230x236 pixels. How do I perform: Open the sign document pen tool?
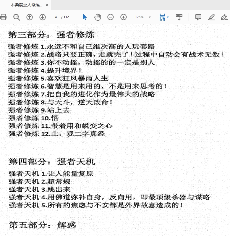pos(224,17)
